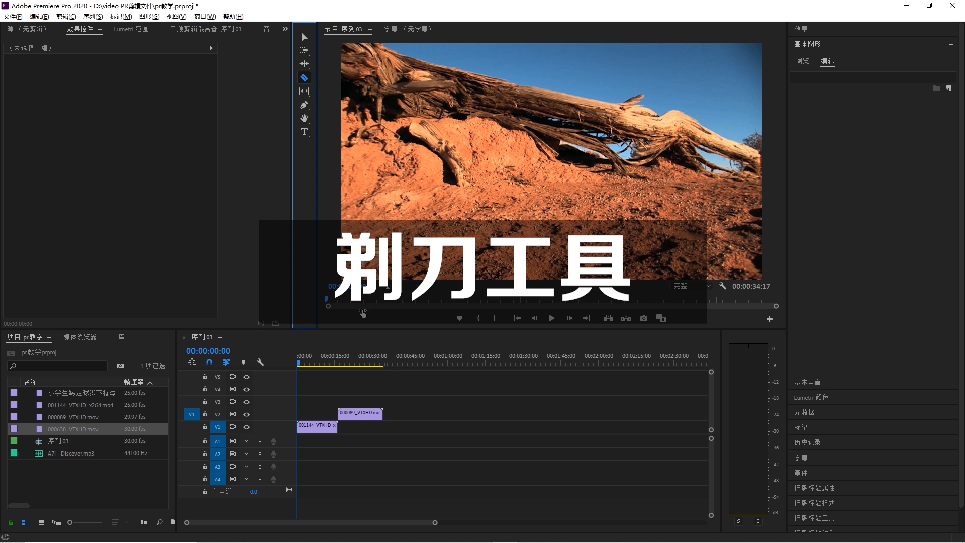The width and height of the screenshot is (965, 543).
Task: Open the 序列(S) menu
Action: pos(93,17)
